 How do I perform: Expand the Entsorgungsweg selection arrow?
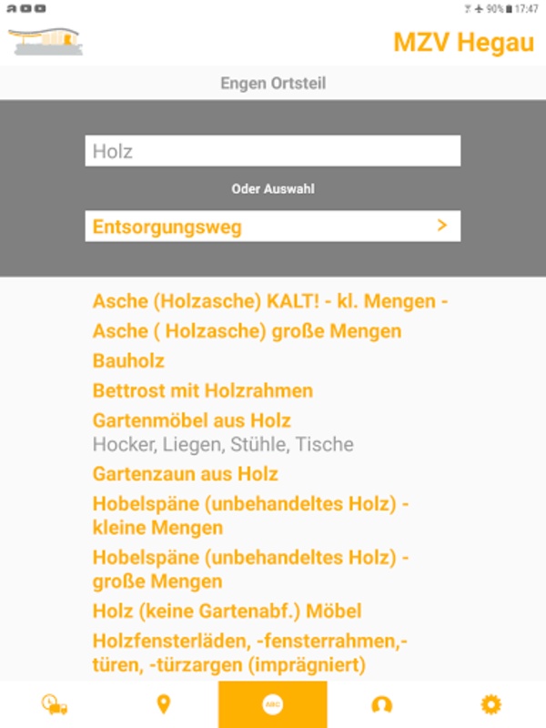click(442, 226)
